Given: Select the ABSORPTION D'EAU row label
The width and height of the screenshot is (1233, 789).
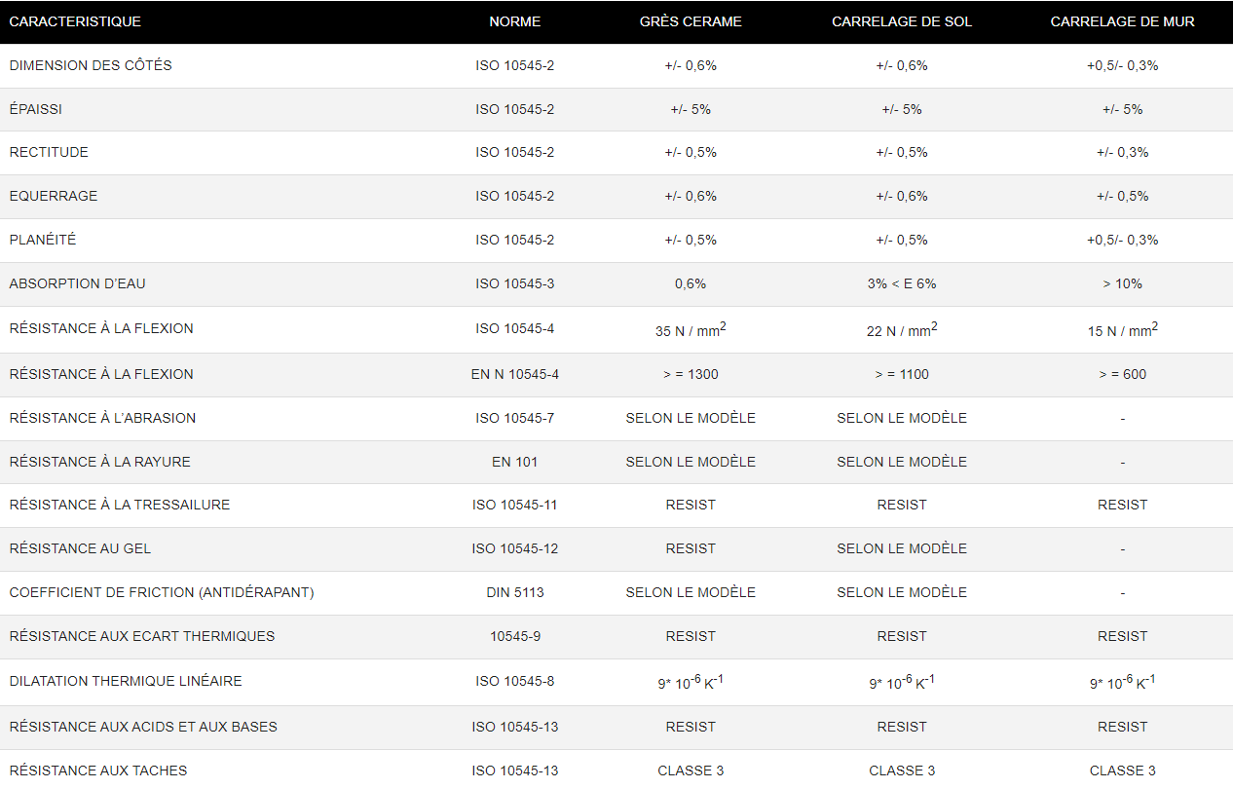Looking at the screenshot, I should click(x=78, y=283).
